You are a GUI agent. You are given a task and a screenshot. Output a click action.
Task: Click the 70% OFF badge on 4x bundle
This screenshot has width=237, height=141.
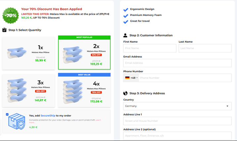96,92
